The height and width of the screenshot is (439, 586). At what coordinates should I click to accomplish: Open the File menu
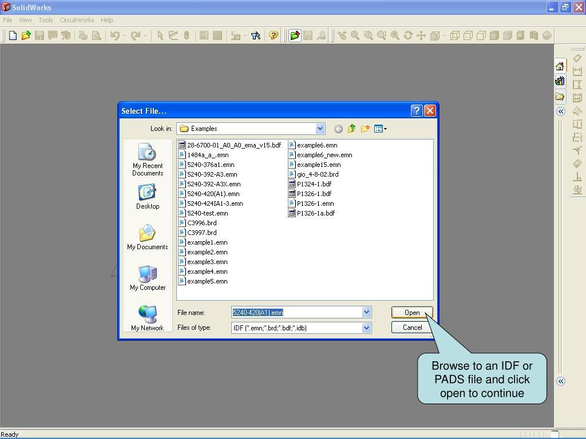7,20
